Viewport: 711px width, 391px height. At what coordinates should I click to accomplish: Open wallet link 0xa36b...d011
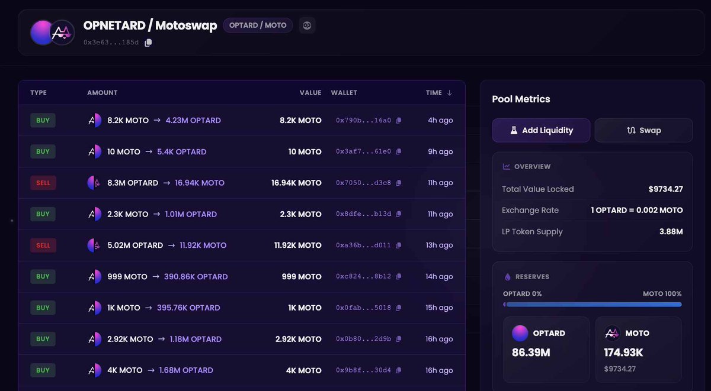[x=363, y=245]
